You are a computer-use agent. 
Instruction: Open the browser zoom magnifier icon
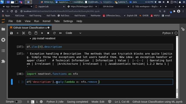[160, 11]
